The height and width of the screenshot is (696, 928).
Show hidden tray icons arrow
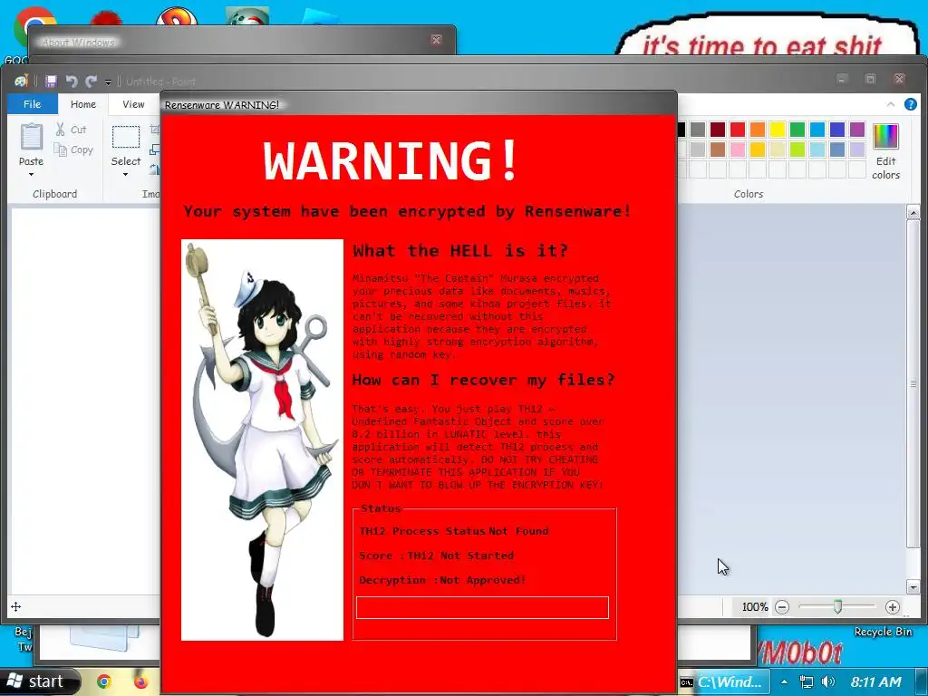[784, 681]
